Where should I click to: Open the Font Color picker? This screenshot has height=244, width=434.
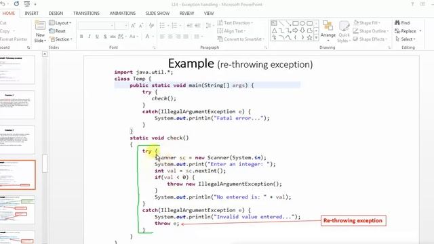coord(149,36)
